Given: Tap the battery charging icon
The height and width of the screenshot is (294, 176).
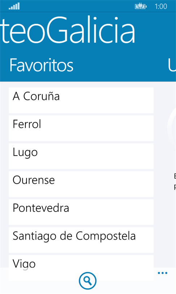Looking at the screenshot, I should coord(141,7).
